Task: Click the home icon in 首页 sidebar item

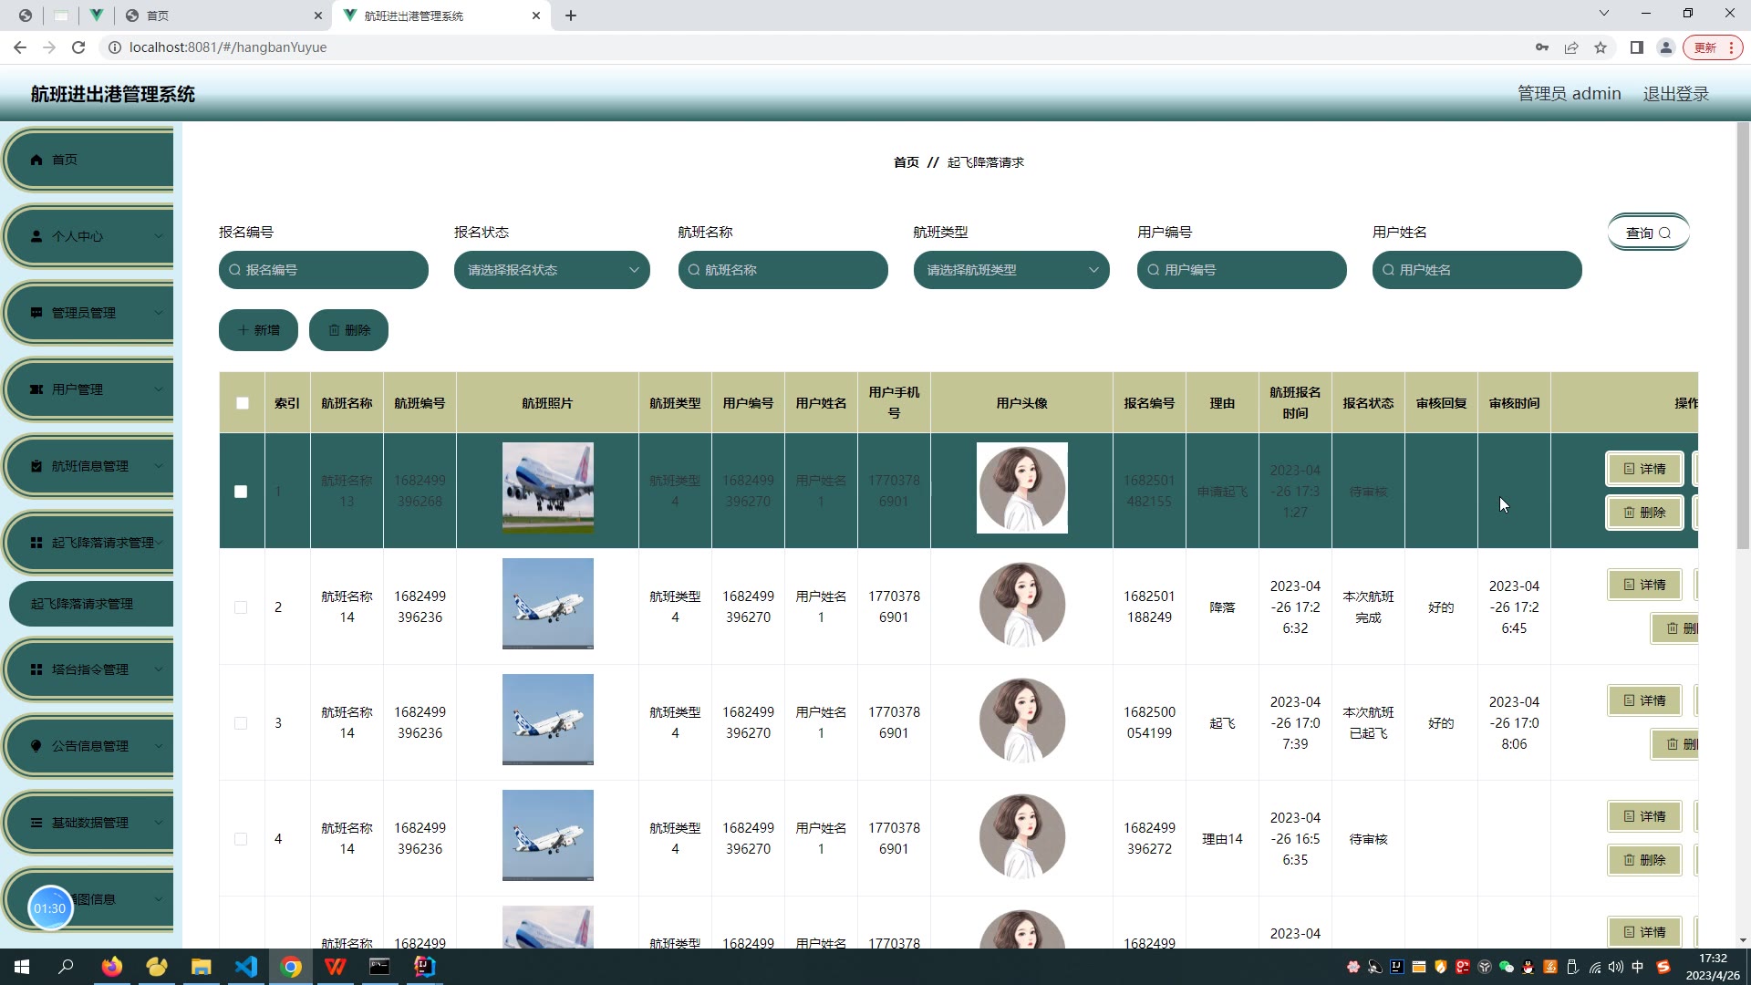Action: pyautogui.click(x=36, y=160)
